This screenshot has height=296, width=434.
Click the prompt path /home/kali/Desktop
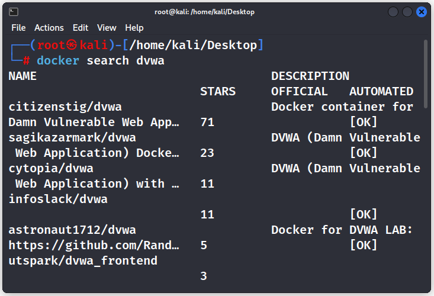point(193,45)
